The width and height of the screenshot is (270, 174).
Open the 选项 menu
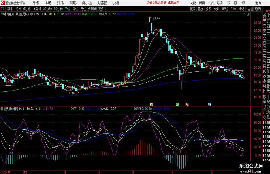(220, 3)
